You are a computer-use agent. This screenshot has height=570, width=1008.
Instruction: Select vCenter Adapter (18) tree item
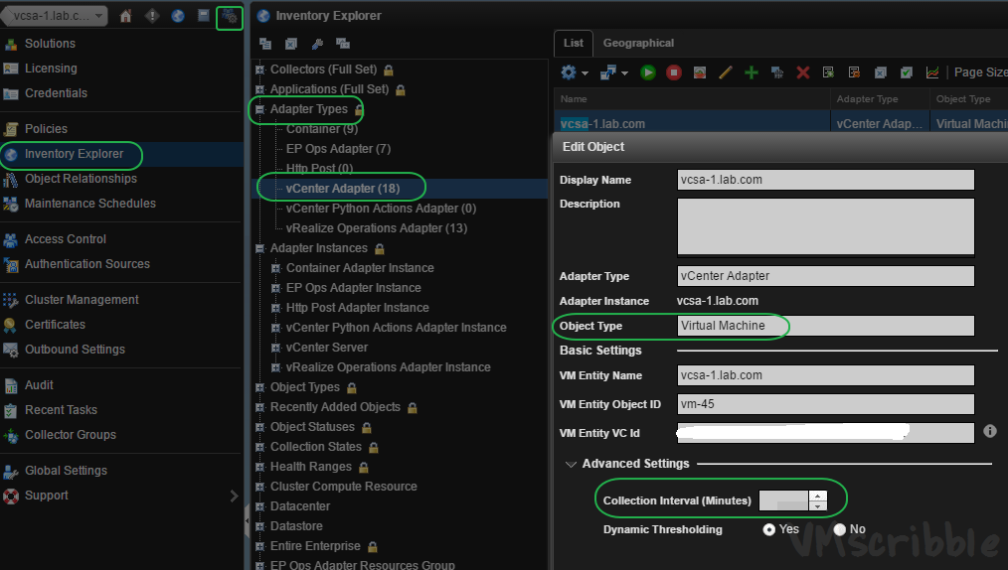[343, 189]
